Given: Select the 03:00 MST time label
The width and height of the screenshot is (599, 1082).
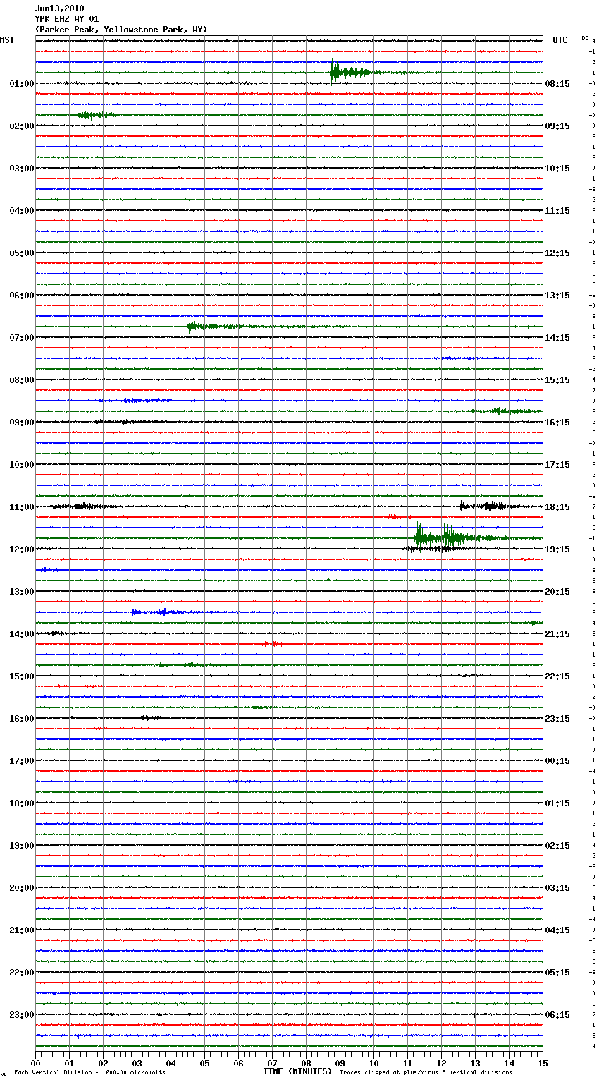Looking at the screenshot, I should coord(21,169).
